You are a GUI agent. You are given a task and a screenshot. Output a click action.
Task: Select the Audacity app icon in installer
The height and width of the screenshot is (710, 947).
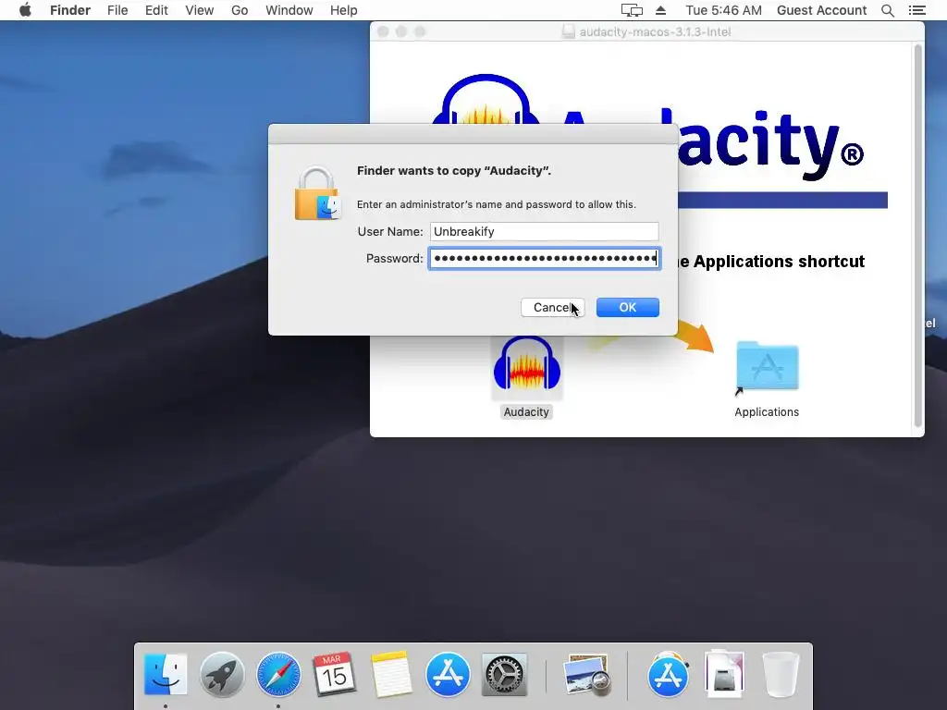tap(526, 366)
